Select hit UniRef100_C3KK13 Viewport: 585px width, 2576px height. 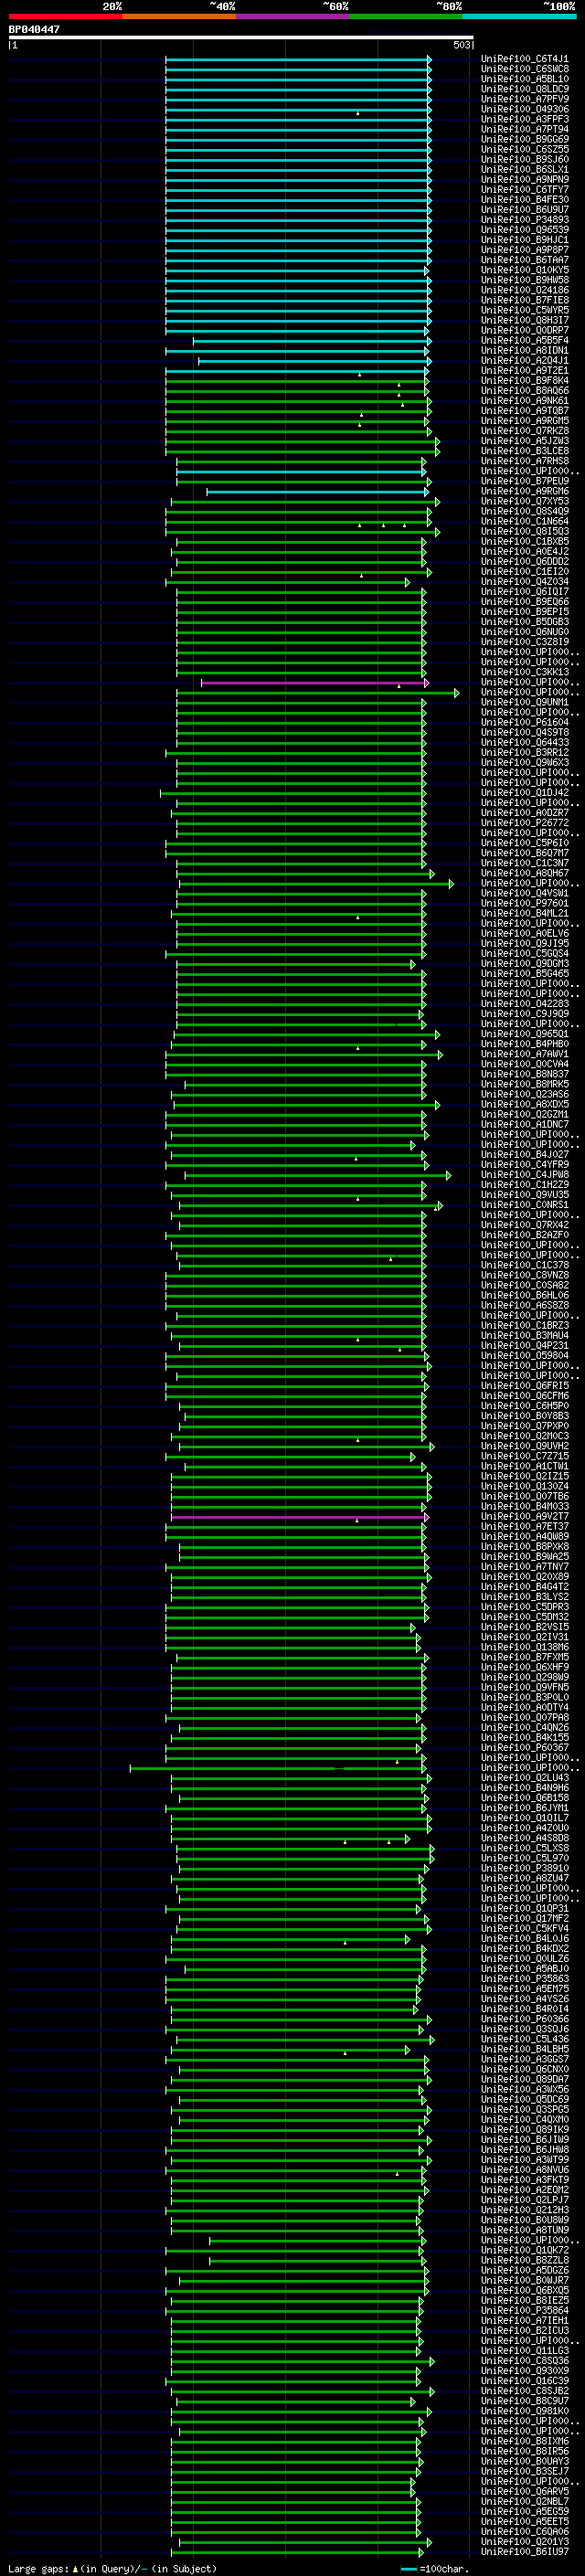(525, 672)
